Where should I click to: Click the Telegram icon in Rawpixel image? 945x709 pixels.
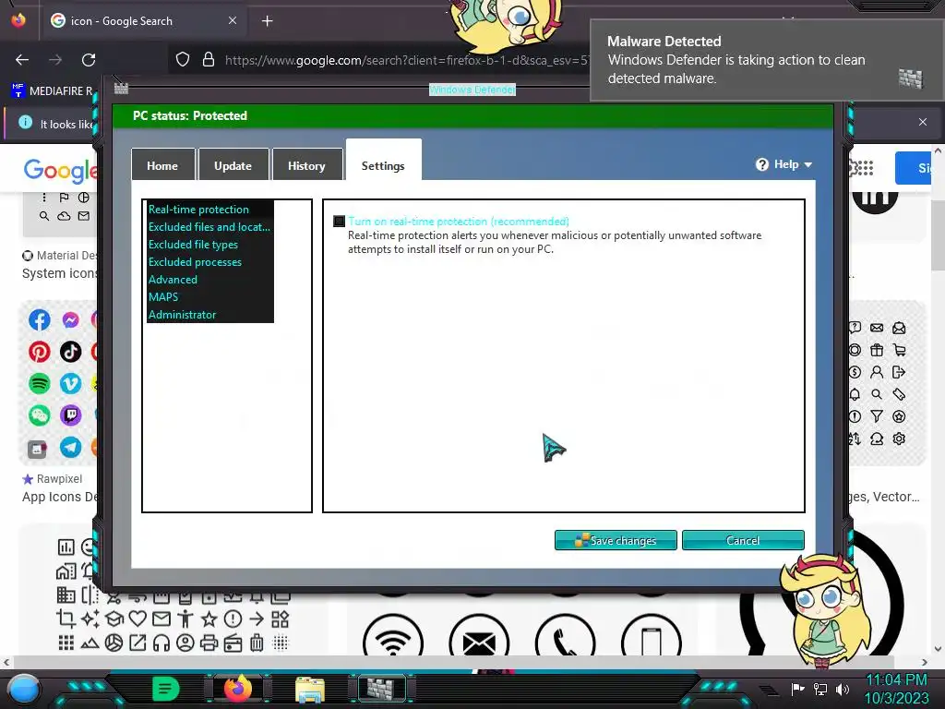click(70, 448)
